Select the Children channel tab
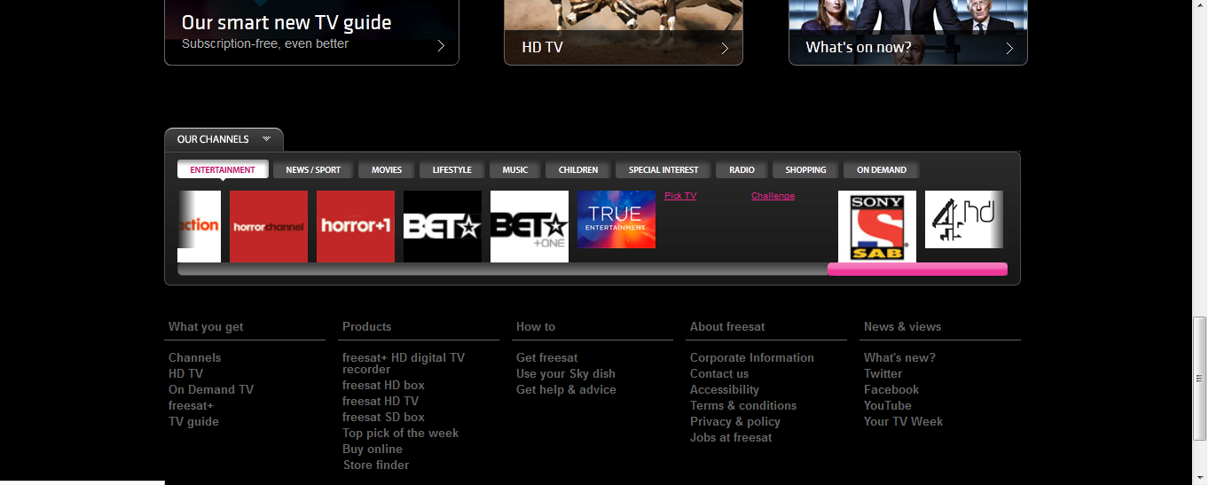The width and height of the screenshot is (1209, 485). 578,169
